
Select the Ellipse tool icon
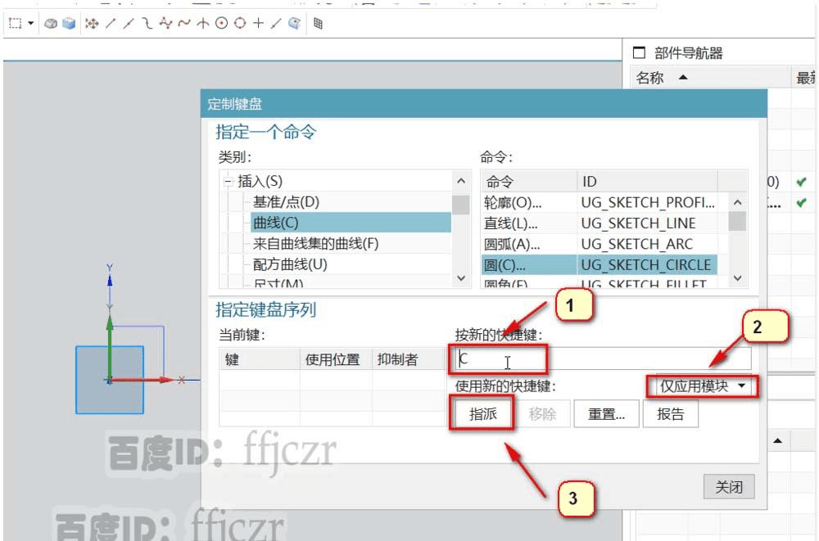point(239,24)
